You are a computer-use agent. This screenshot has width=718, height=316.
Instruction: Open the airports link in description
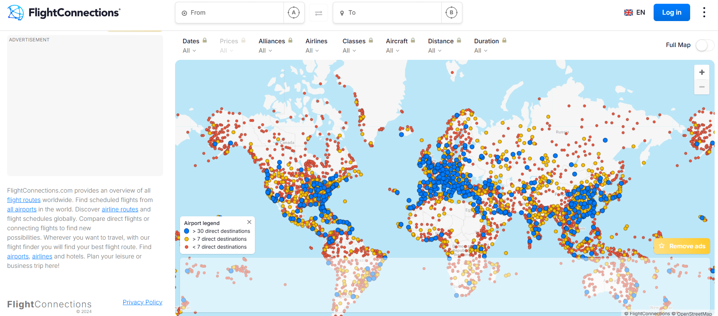[18, 256]
